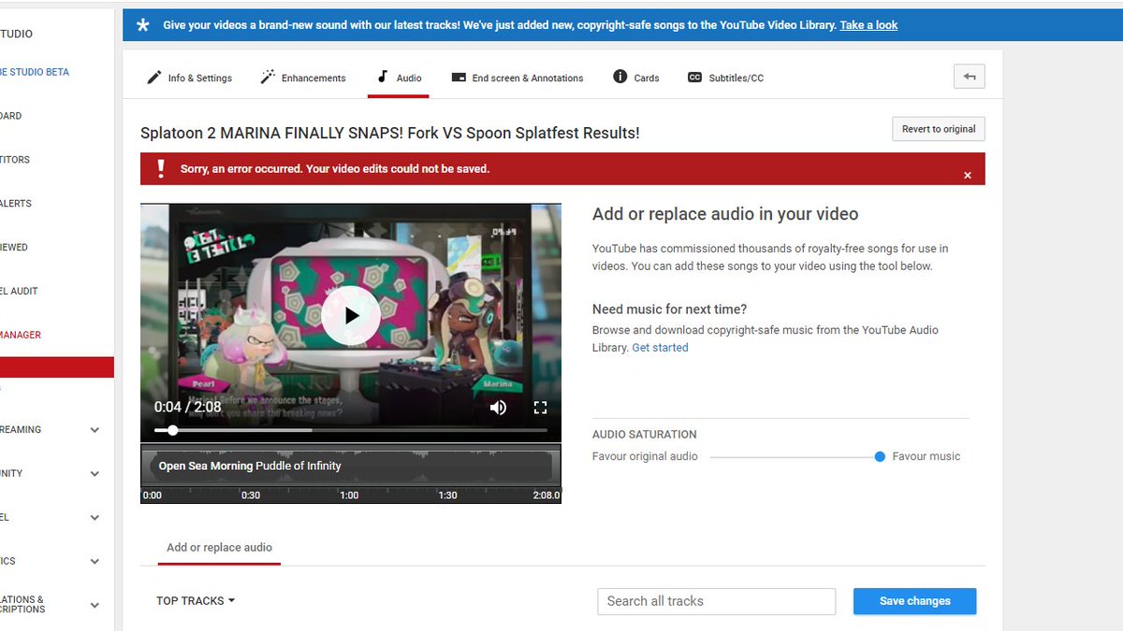Click Revert to original button
This screenshot has width=1123, height=631.
tap(939, 129)
